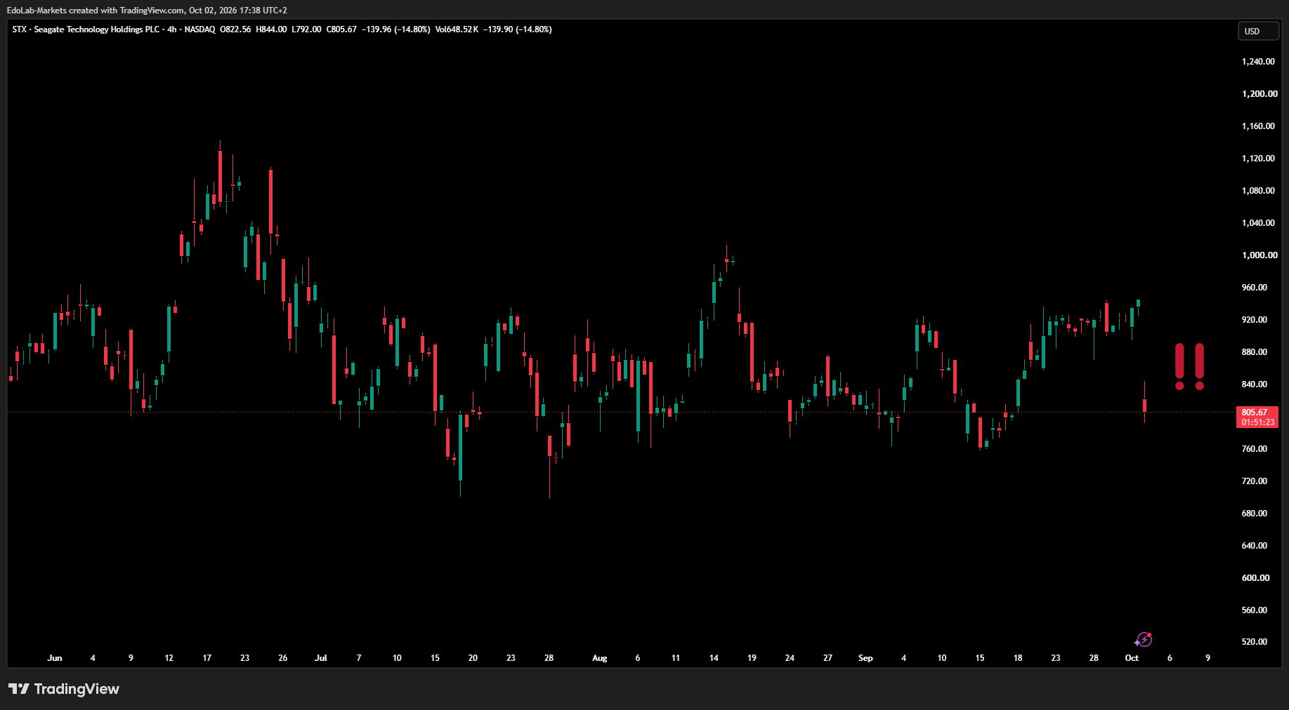Click the 1,160.00 price axis label
Screen dimensions: 1289x710
[x=1258, y=126]
